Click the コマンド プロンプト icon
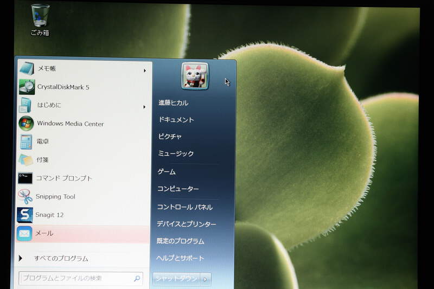This screenshot has width=434, height=289. [25, 178]
